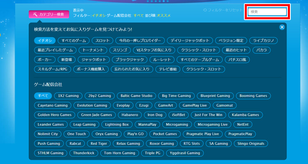Select the ポーカー category chip

tap(45, 59)
